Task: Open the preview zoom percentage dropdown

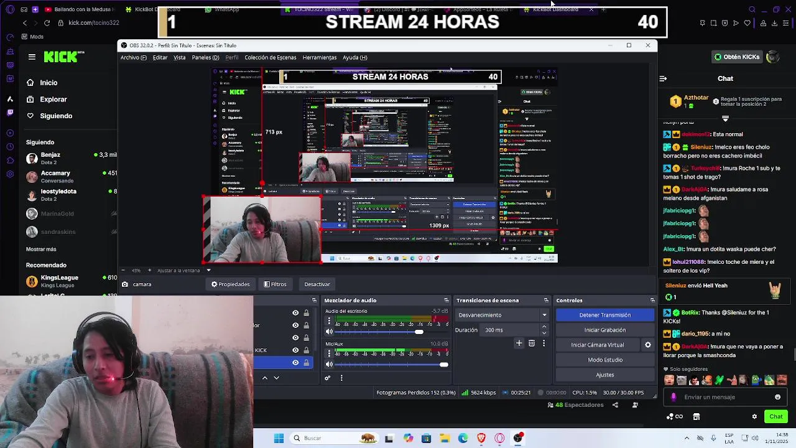Action: (x=135, y=271)
